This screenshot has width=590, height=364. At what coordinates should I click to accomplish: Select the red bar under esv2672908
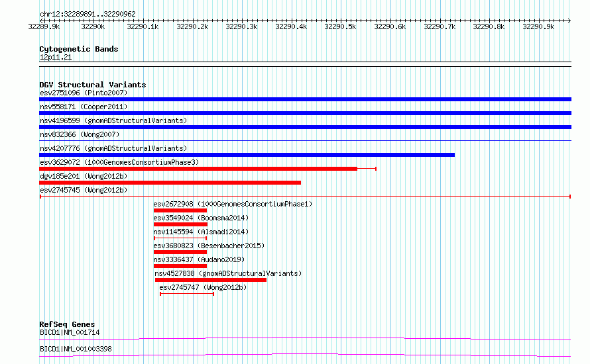[x=180, y=210]
